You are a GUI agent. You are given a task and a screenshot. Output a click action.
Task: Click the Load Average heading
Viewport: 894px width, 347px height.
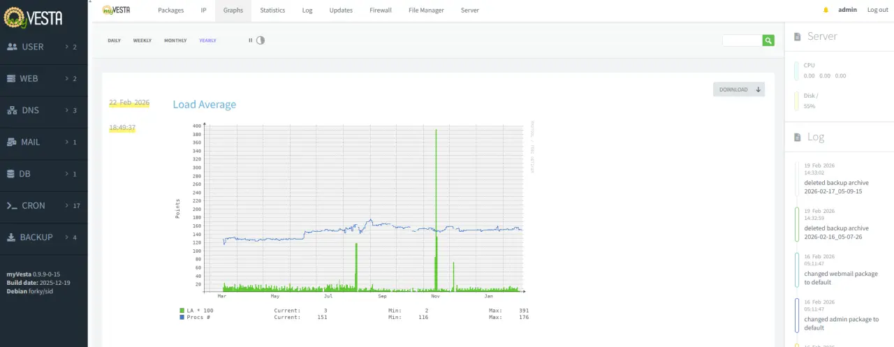[x=205, y=105]
